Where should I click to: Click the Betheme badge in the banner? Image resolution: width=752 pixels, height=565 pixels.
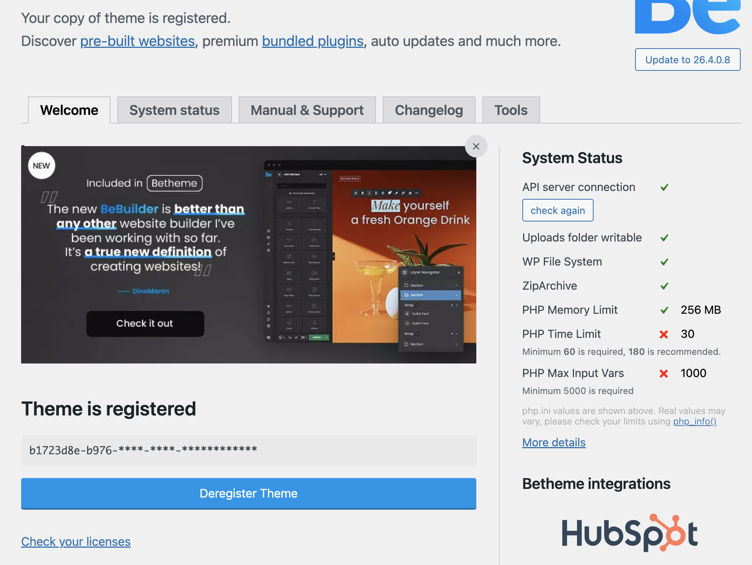coord(175,183)
